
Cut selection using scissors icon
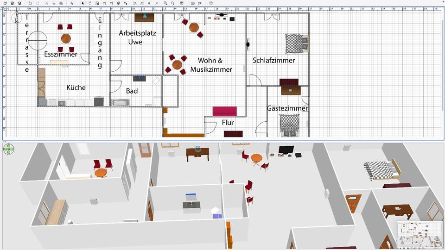47,3
